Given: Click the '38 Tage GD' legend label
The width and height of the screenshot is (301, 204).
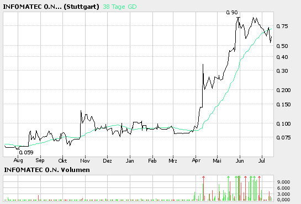Looking at the screenshot, I should pos(120,7).
